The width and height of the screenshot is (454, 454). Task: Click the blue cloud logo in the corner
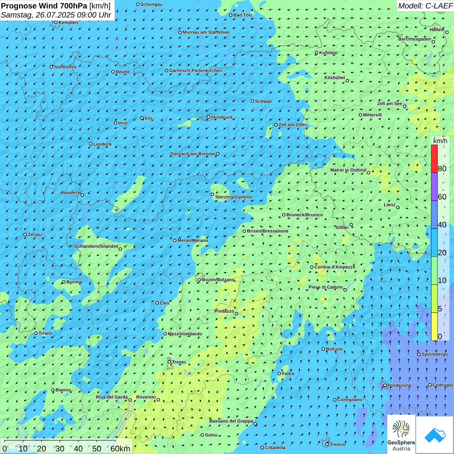(x=435, y=435)
